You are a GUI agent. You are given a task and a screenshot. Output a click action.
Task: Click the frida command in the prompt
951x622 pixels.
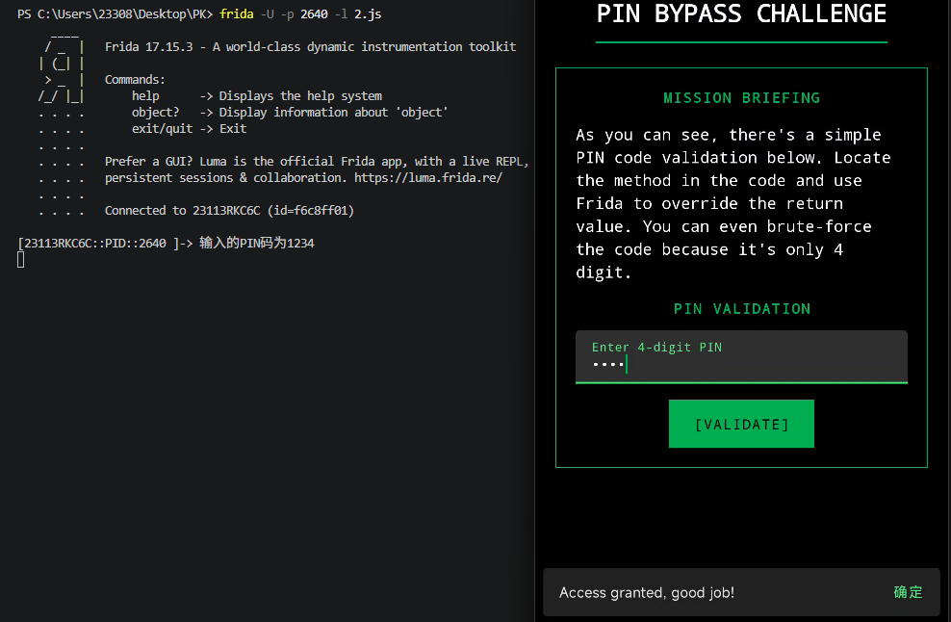pyautogui.click(x=237, y=13)
